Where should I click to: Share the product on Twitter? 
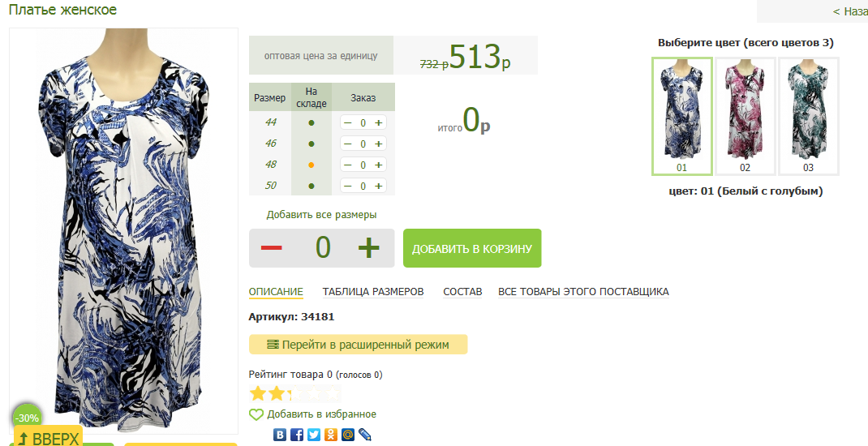(314, 435)
